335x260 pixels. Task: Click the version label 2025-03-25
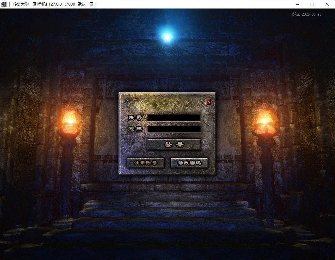[307, 14]
